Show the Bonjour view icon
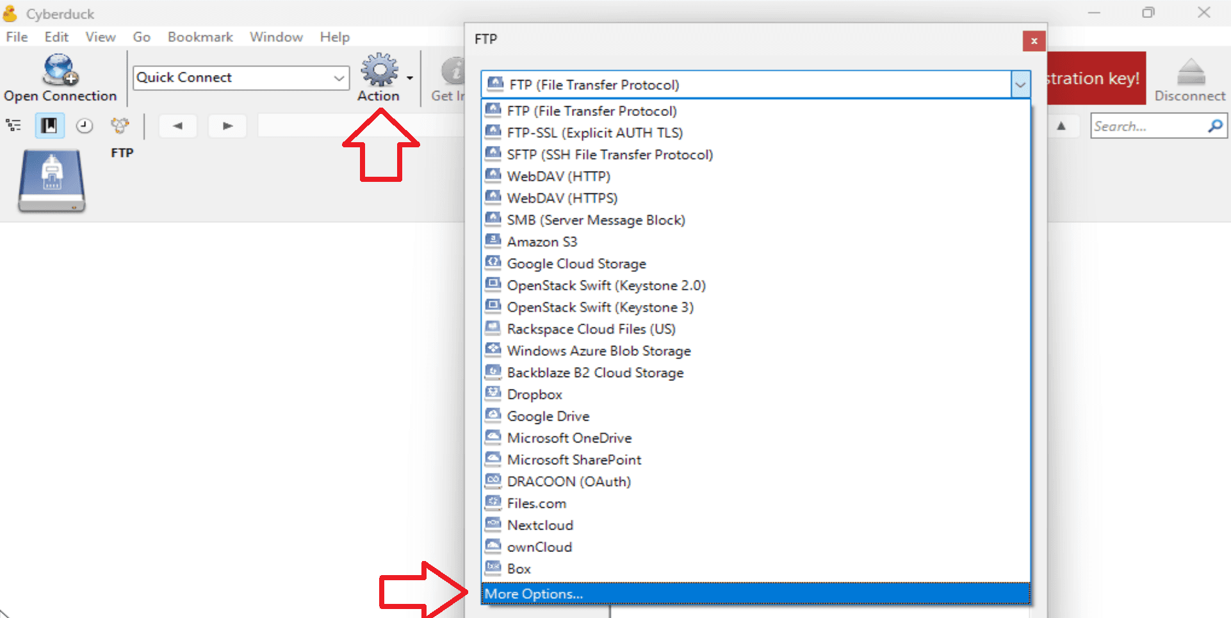 pyautogui.click(x=120, y=126)
